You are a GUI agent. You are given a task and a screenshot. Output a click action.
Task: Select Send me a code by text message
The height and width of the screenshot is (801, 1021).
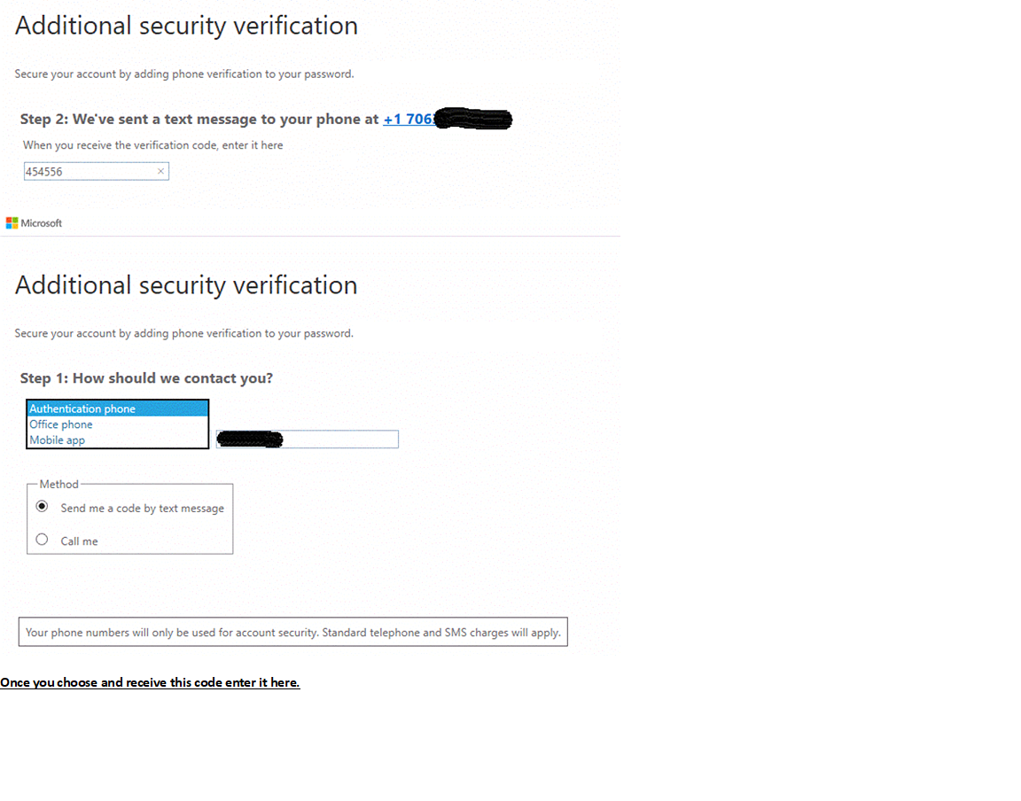[43, 507]
